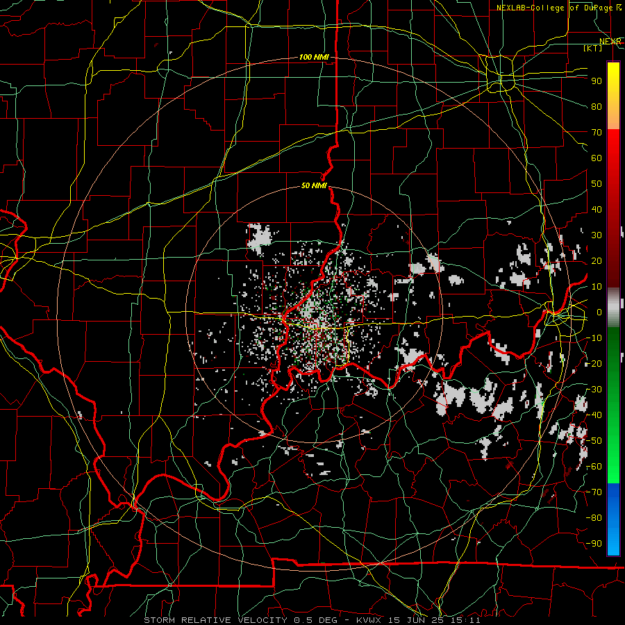Click the positive 90 scale label
Screen dimensions: 625x625
point(597,81)
